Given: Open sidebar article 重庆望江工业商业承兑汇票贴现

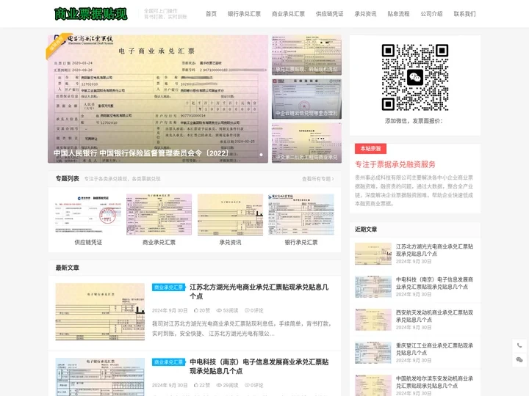Looking at the screenshot, I should point(434,349).
